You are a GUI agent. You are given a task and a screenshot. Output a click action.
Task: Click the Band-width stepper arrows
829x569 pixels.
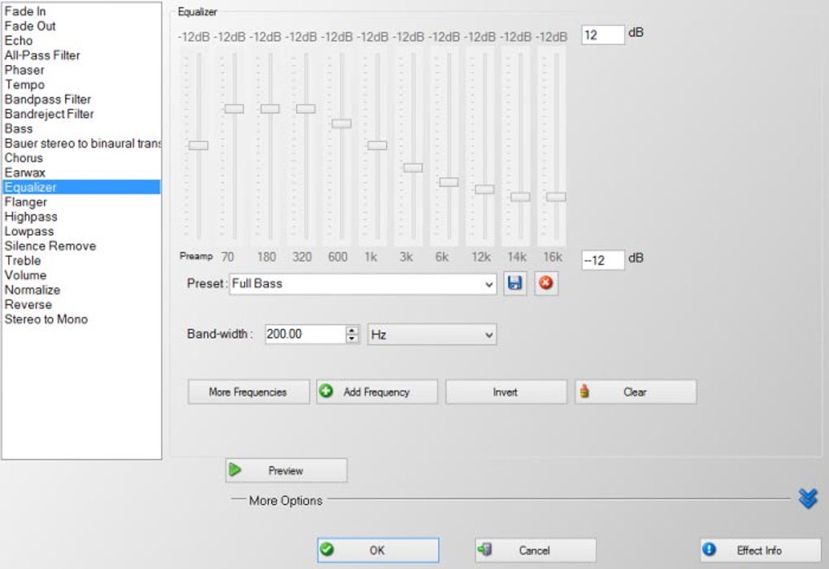click(352, 334)
